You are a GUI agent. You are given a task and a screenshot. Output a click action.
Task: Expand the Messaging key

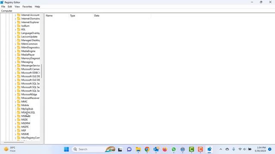coord(15,62)
